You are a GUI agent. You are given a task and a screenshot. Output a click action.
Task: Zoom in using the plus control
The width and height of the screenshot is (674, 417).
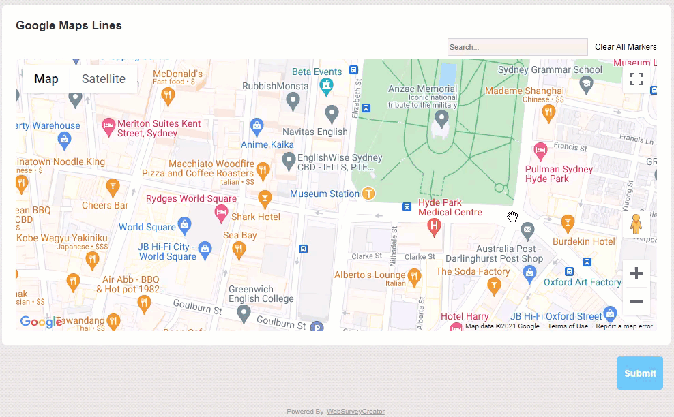[x=636, y=273]
